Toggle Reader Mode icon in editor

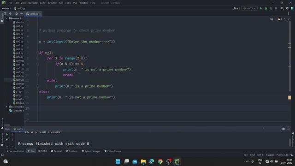point(272,19)
